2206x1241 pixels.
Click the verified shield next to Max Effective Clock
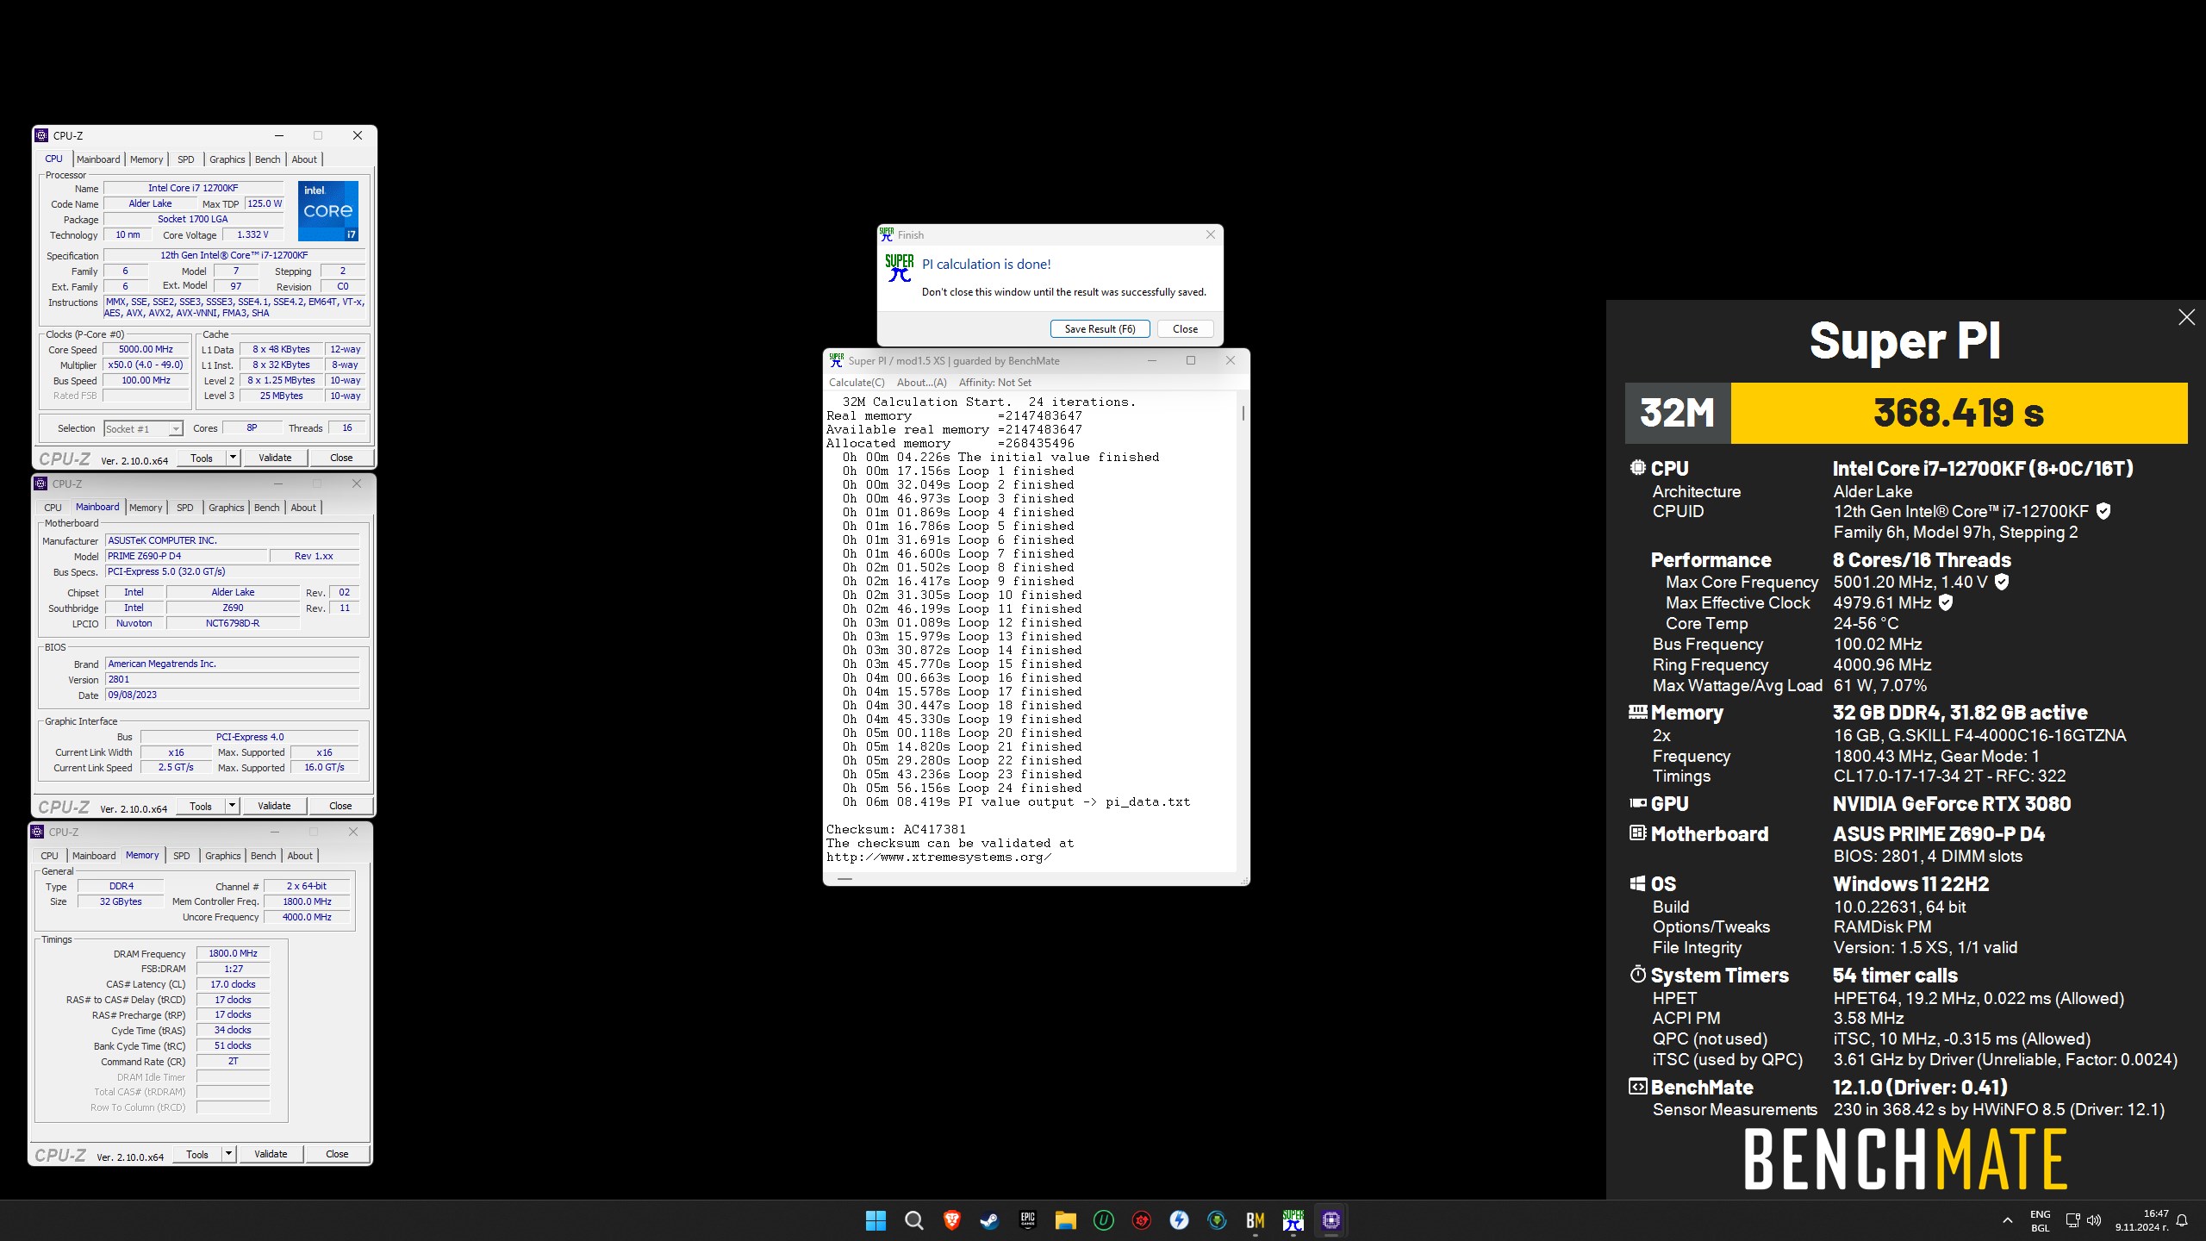tap(1945, 602)
